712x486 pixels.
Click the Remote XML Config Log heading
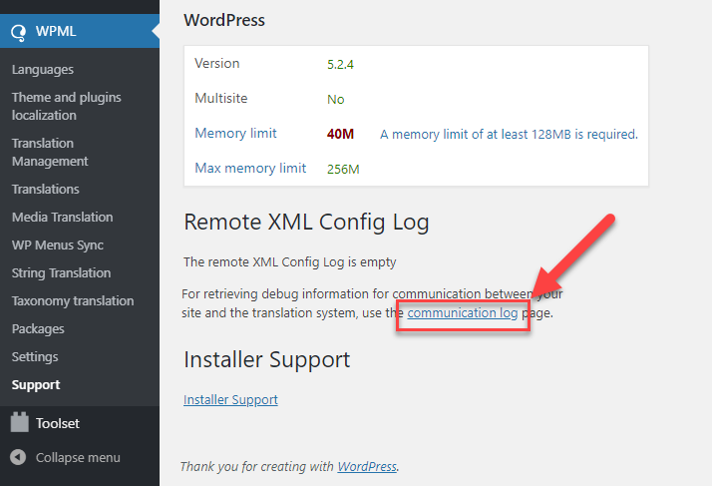pyautogui.click(x=306, y=223)
